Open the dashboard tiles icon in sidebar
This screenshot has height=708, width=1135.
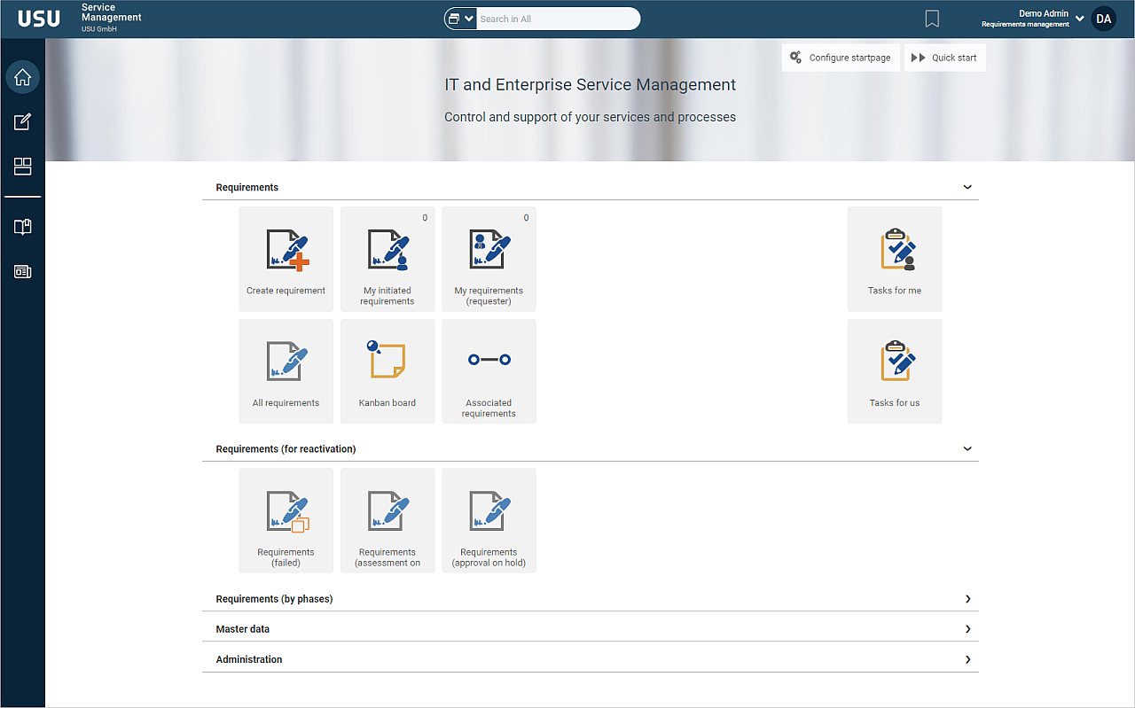(23, 167)
